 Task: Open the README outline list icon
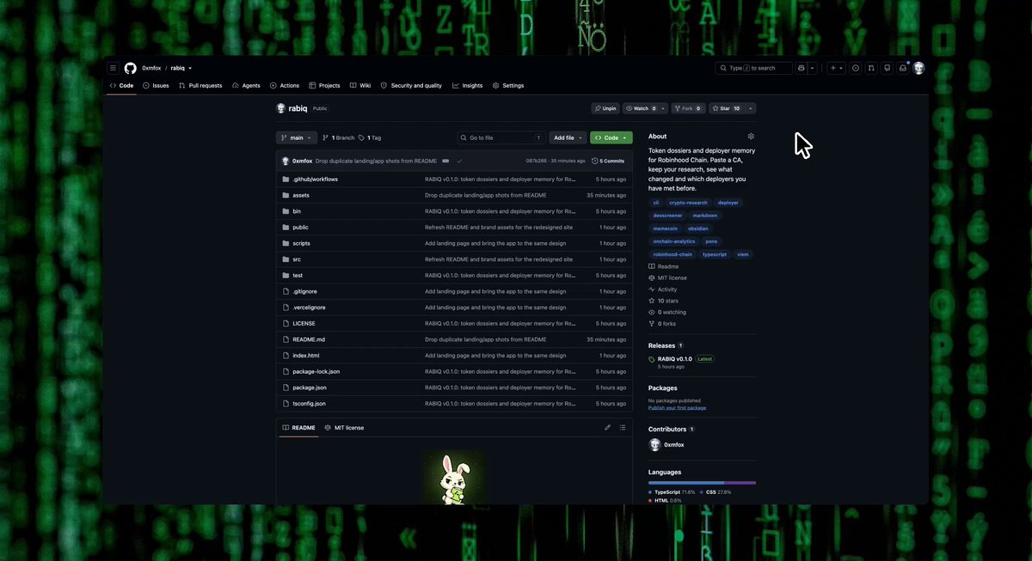tap(622, 427)
